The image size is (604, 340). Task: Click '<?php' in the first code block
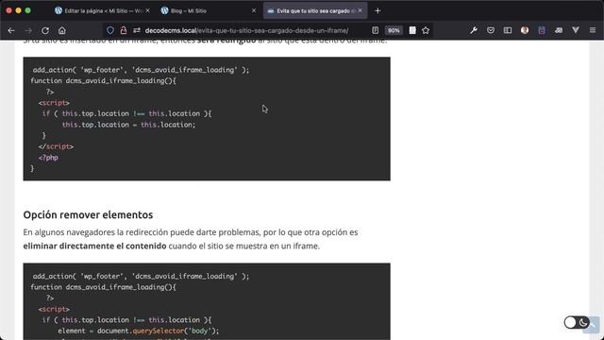click(48, 158)
